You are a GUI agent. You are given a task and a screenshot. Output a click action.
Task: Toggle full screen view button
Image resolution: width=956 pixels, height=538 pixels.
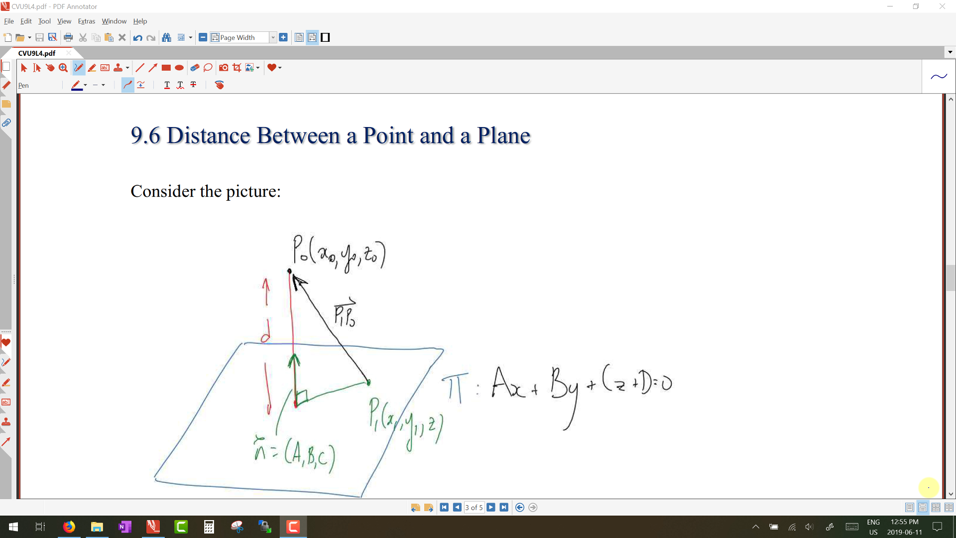pyautogui.click(x=325, y=37)
